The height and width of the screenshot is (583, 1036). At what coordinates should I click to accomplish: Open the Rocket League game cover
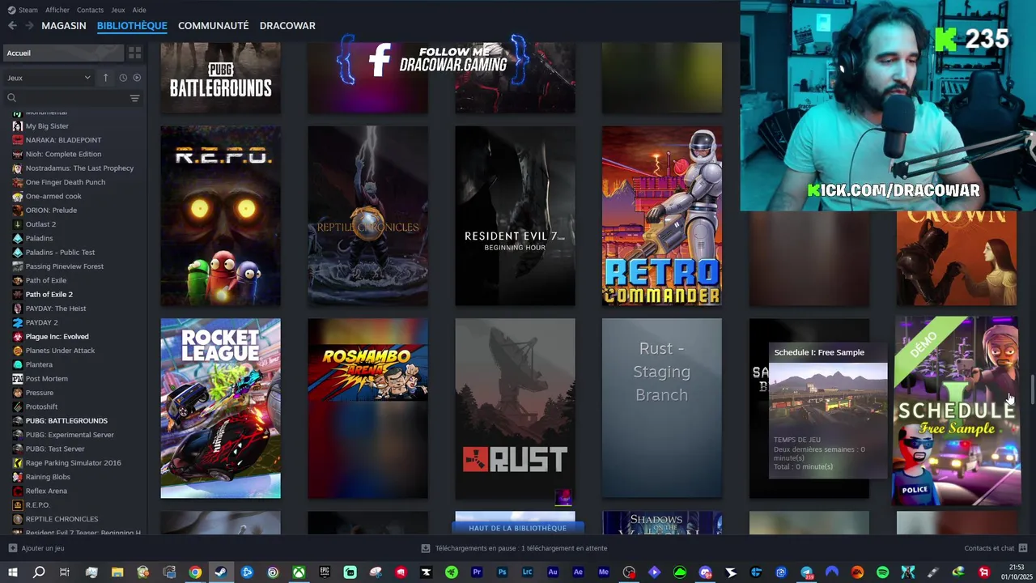(220, 408)
